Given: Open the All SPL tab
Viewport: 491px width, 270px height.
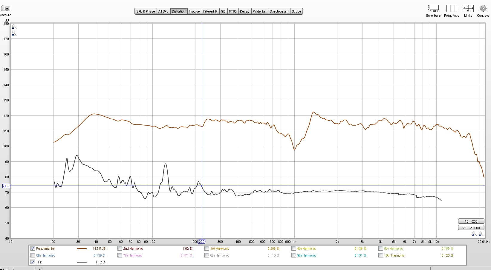Looking at the screenshot, I should 163,11.
